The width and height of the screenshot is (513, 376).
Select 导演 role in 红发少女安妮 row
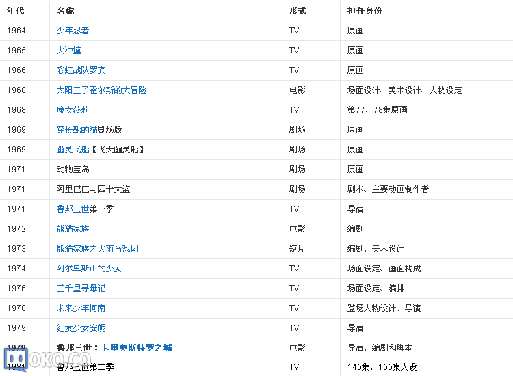click(355, 328)
